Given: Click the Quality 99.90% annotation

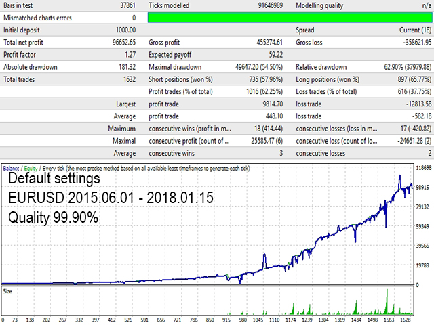Looking at the screenshot, I should (53, 217).
